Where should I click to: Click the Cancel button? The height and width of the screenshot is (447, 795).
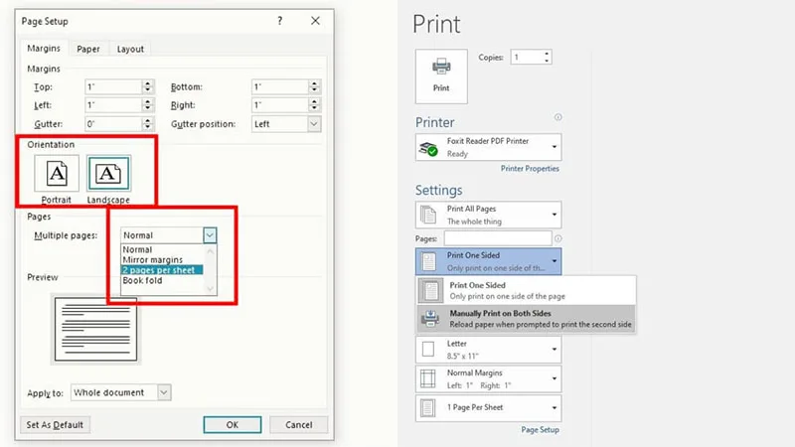[299, 425]
